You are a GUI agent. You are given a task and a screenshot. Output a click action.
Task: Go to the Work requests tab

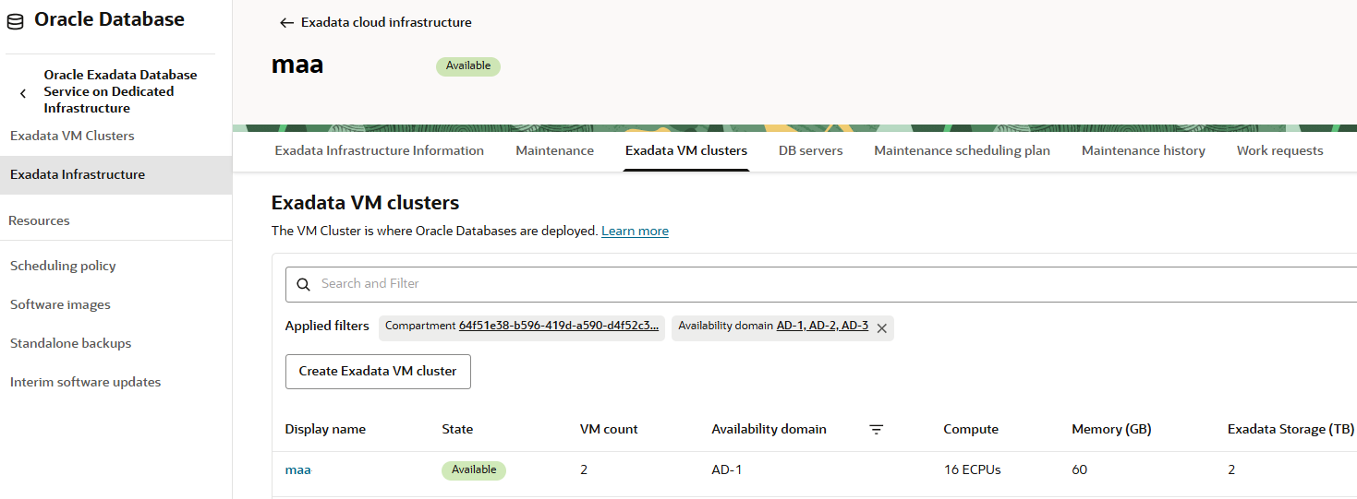pyautogui.click(x=1279, y=150)
